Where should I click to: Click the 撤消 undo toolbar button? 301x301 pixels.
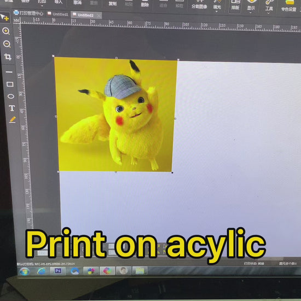click(x=77, y=3)
